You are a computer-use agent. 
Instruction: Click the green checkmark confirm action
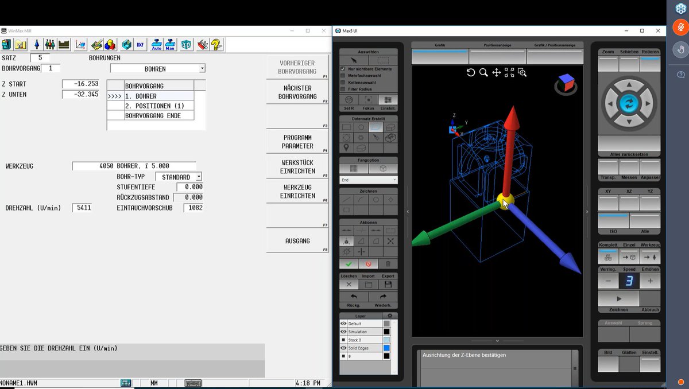click(349, 264)
